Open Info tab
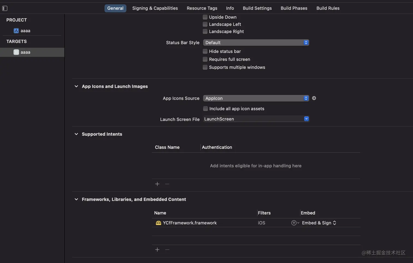 coord(230,8)
